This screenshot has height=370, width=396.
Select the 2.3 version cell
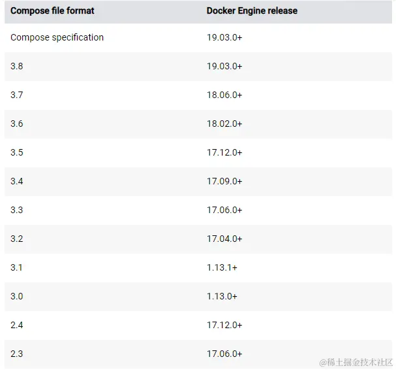point(17,354)
